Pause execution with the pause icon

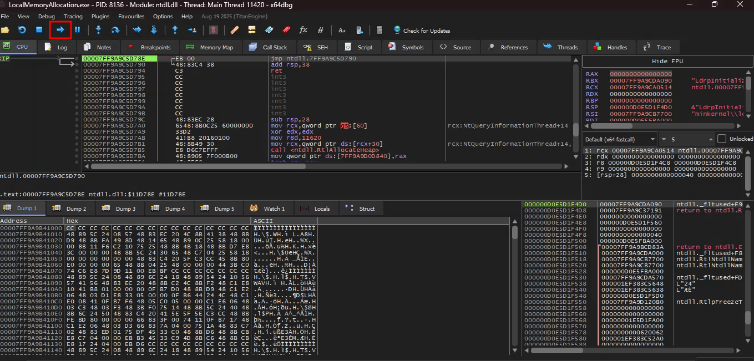pos(78,29)
